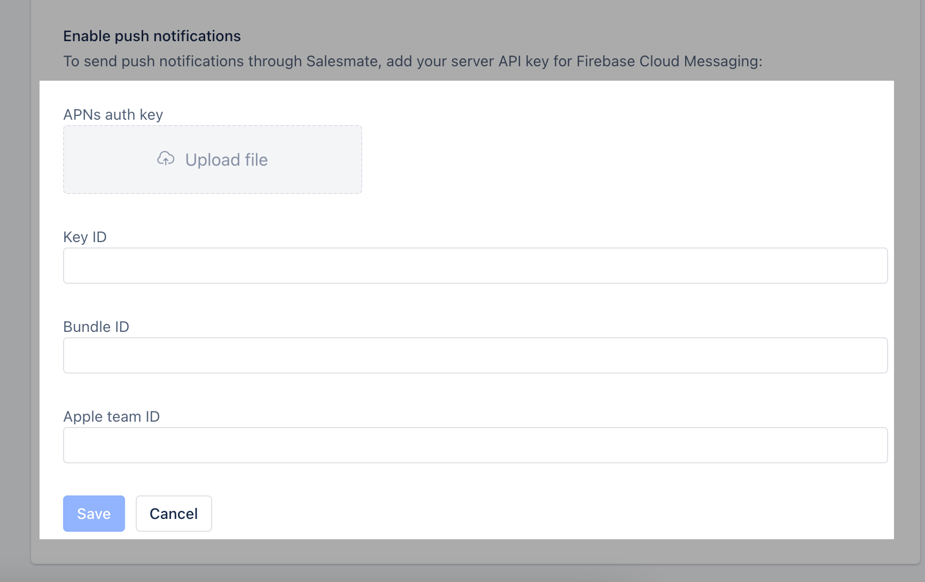Click the Upload file text link

[226, 159]
